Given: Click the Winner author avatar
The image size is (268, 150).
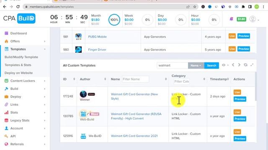Looking at the screenshot, I should pyautogui.click(x=83, y=94).
